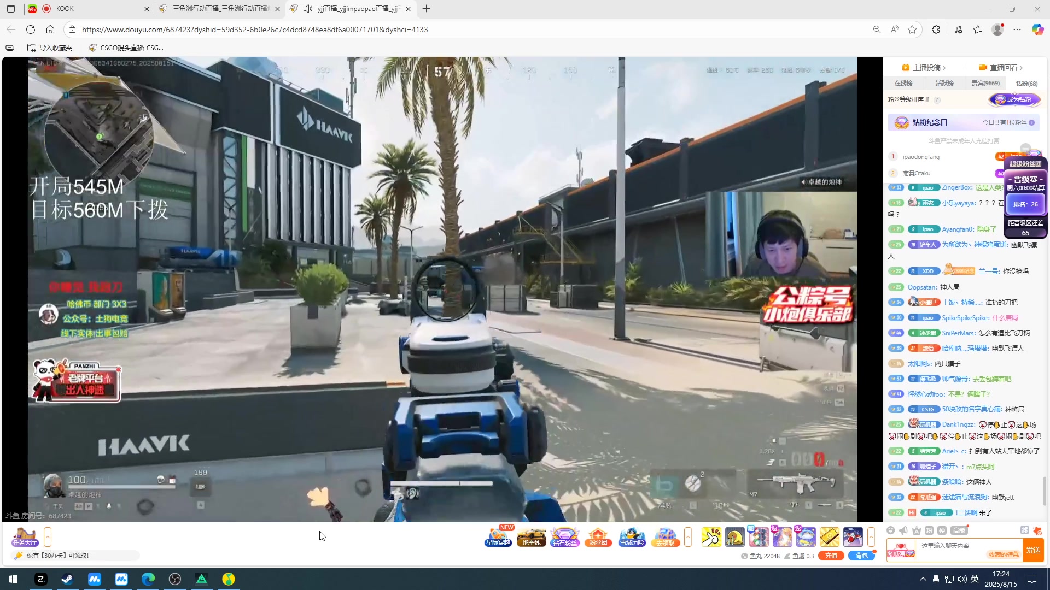Toggle the 粉 fan danmaku button

929,530
